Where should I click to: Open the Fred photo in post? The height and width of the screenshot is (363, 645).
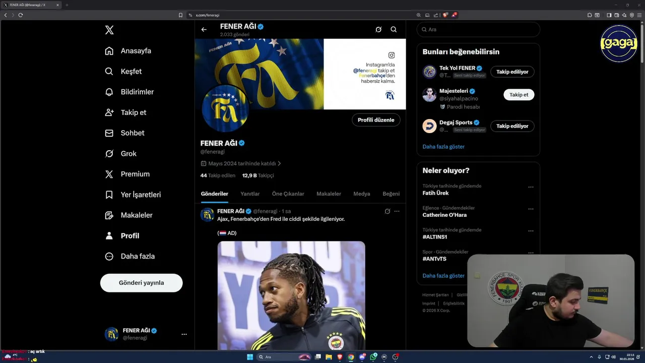pyautogui.click(x=291, y=295)
